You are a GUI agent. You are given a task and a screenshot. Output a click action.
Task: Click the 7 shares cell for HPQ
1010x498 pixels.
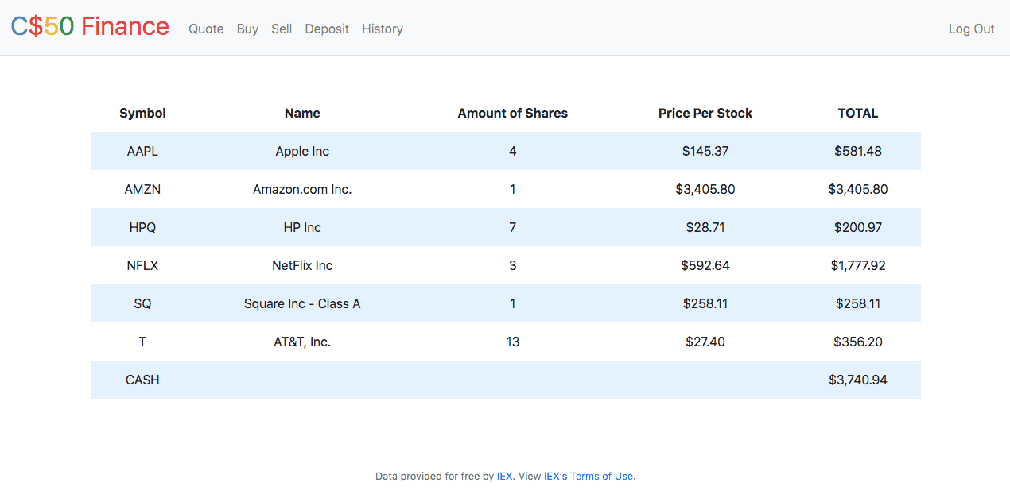tap(513, 227)
